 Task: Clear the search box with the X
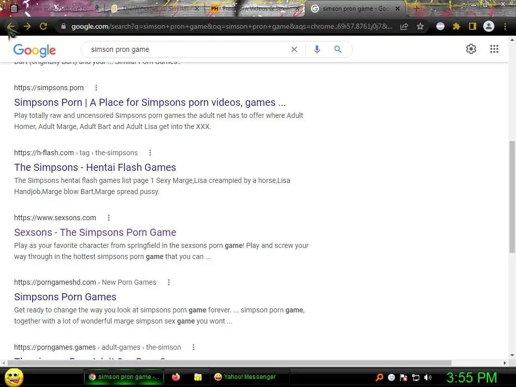[294, 49]
